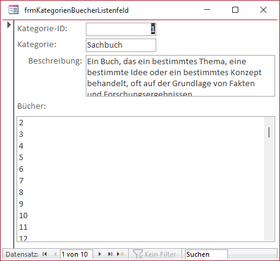Click the Beschreibung label

[x=55, y=61]
